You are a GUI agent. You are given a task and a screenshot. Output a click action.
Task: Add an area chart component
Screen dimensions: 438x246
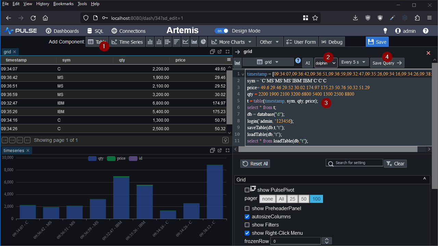pos(194,42)
